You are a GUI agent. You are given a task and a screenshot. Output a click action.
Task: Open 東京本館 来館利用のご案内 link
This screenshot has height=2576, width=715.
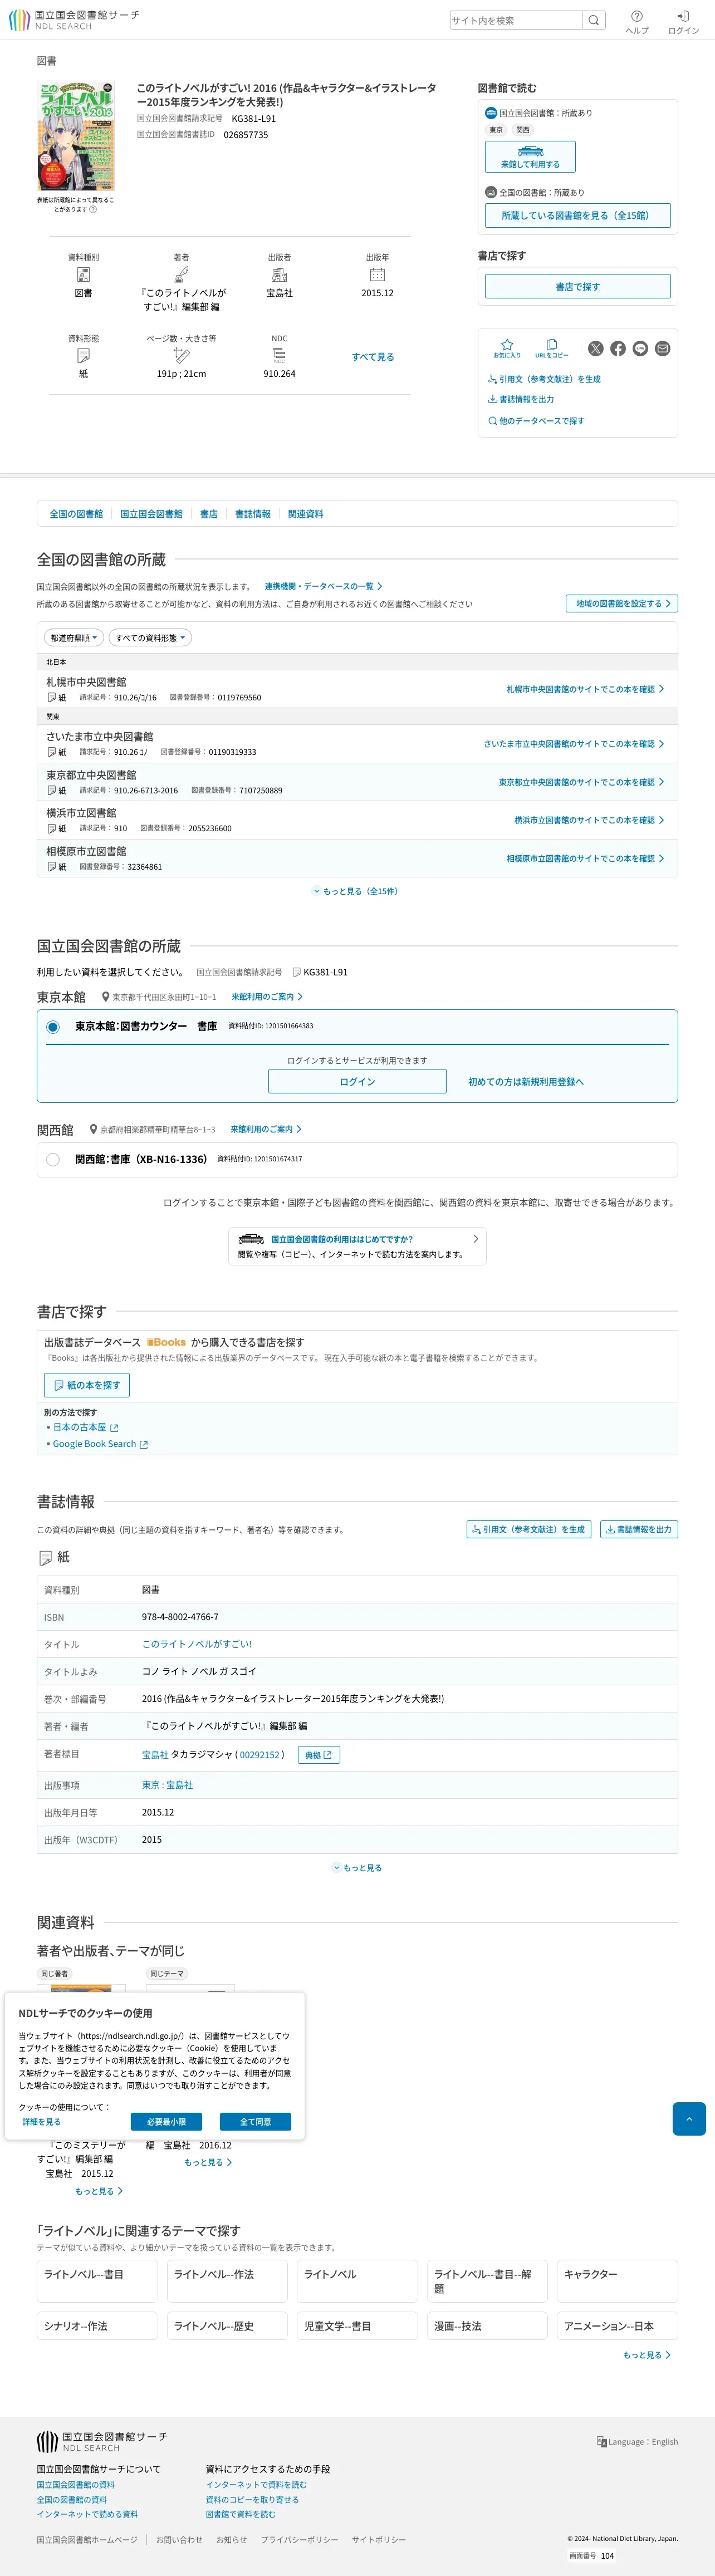tap(267, 997)
